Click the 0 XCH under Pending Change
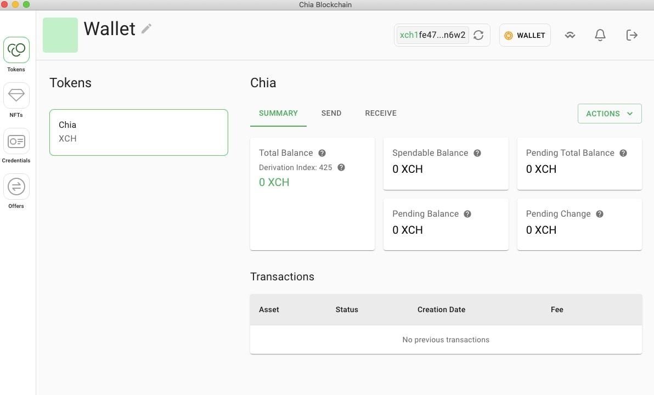Viewport: 654px width, 395px height. [x=541, y=230]
